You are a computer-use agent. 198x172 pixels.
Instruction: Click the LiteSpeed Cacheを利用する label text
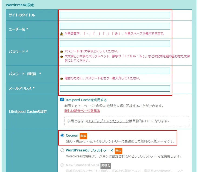(x=86, y=100)
